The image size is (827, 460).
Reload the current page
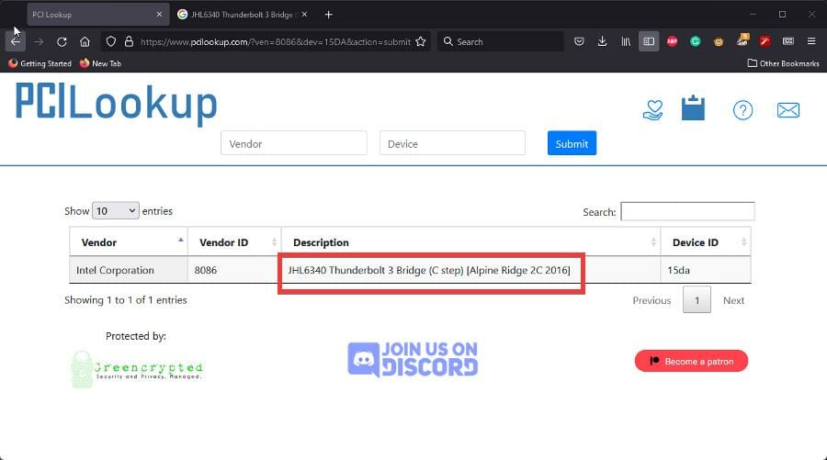coord(62,41)
